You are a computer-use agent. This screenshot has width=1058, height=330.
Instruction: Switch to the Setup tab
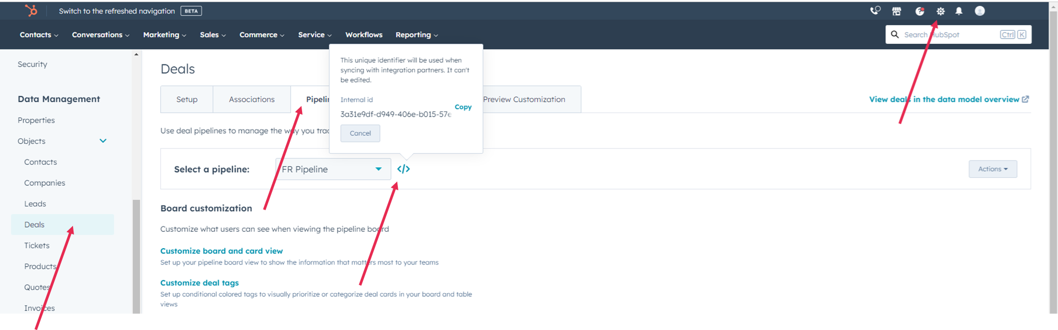point(187,99)
